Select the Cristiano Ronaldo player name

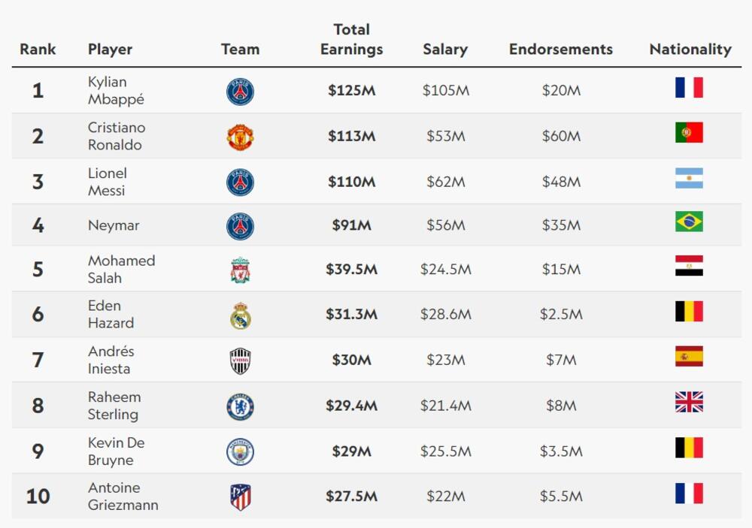click(x=117, y=136)
